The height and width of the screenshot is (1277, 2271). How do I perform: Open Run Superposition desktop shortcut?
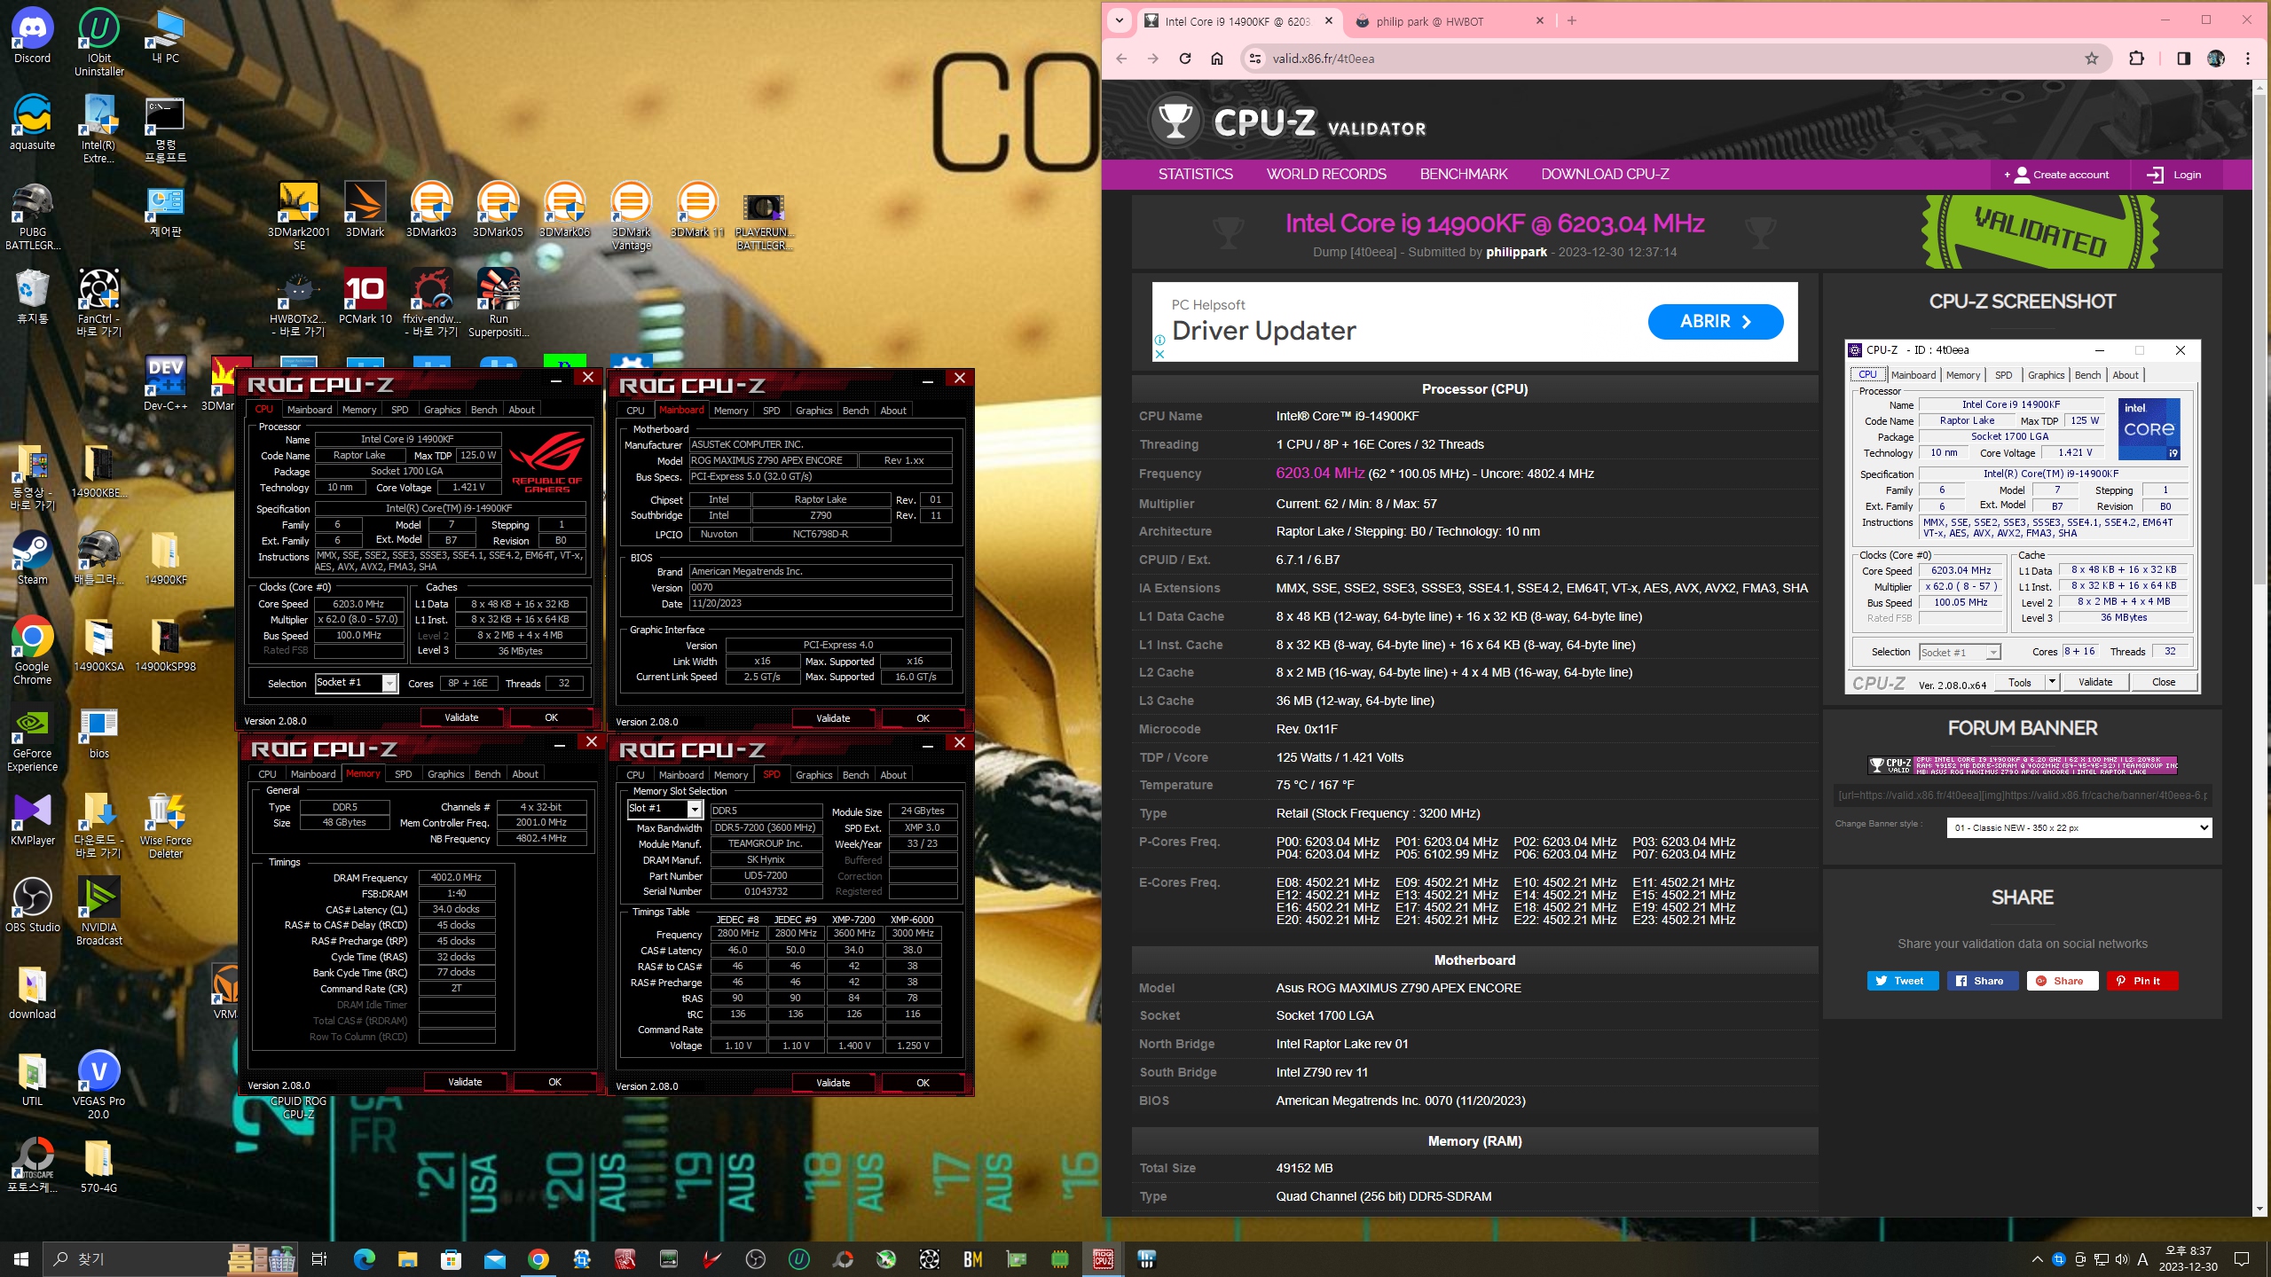pyautogui.click(x=499, y=302)
